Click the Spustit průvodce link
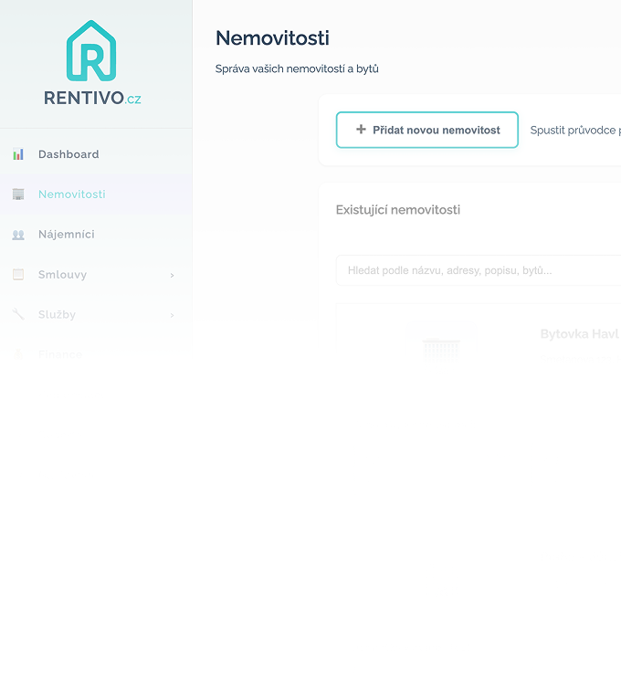Viewport: 621px width, 673px height. coord(575,131)
